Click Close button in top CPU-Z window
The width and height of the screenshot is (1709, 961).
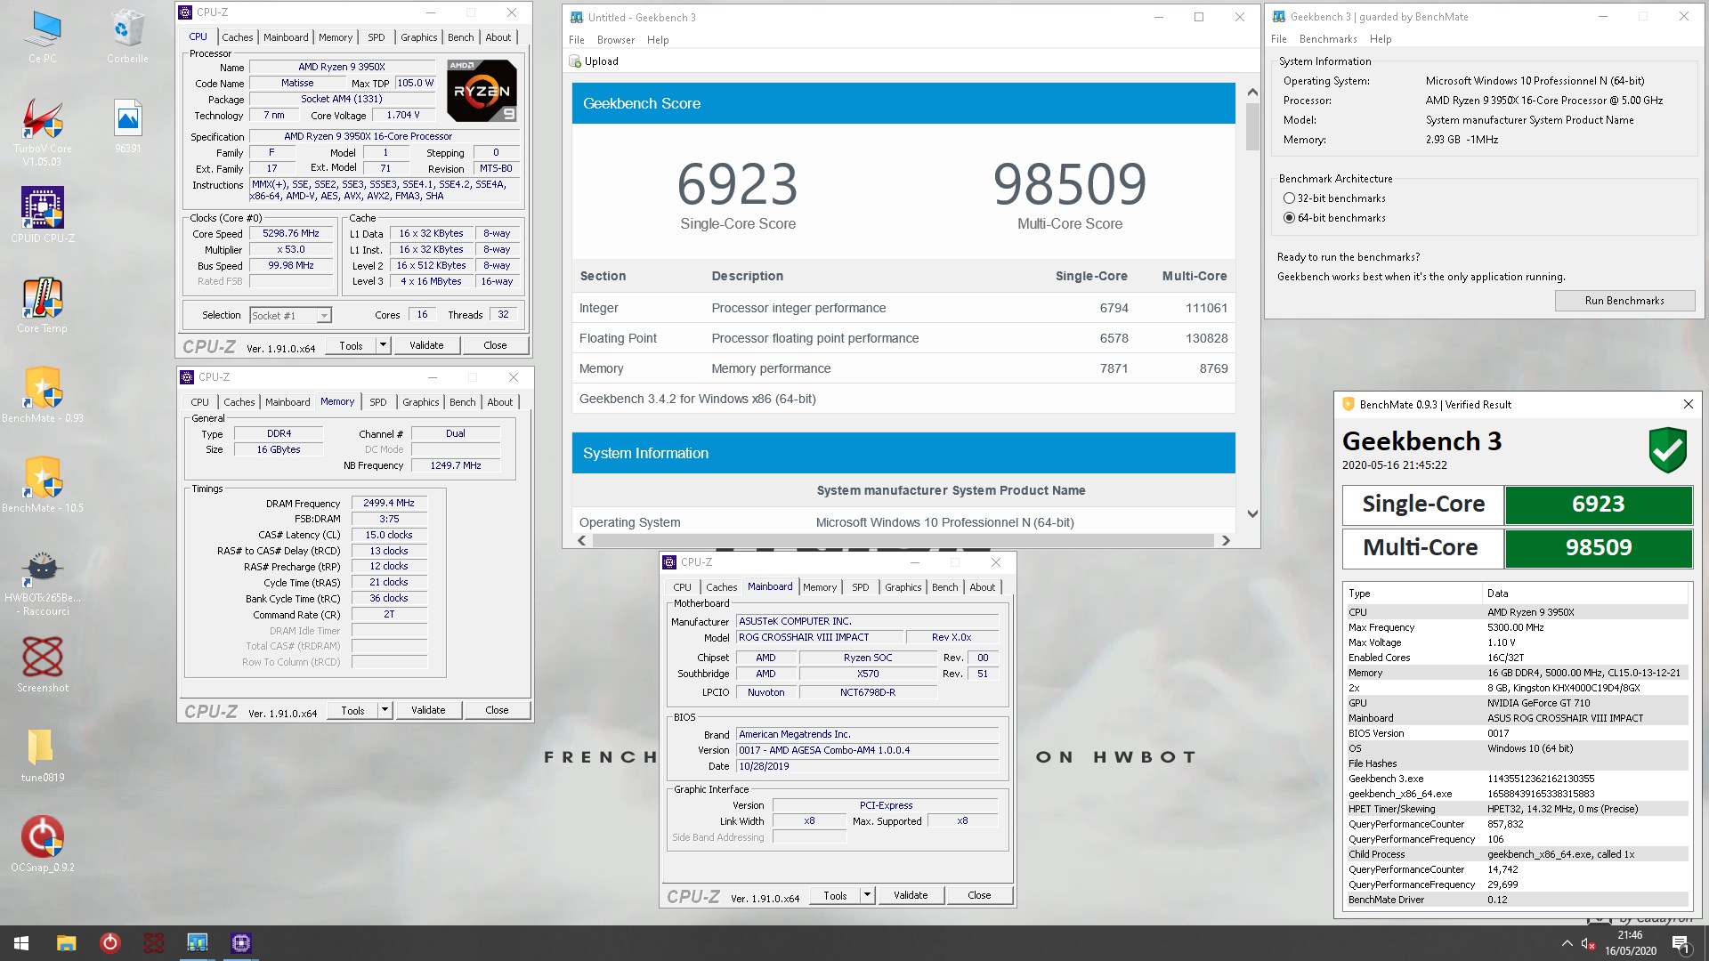(495, 345)
